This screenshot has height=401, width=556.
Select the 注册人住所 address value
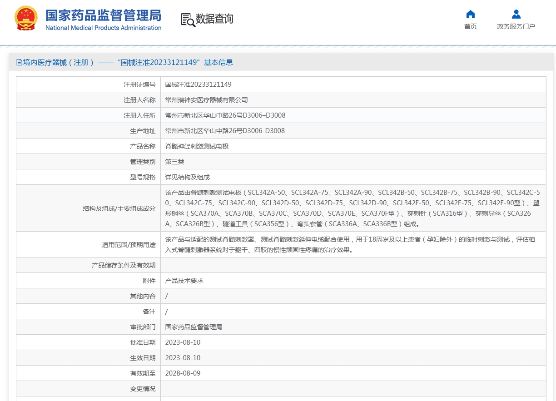pyautogui.click(x=225, y=115)
